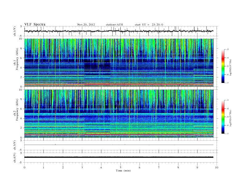Click time axis tick label "3"

pyautogui.click(x=82, y=167)
